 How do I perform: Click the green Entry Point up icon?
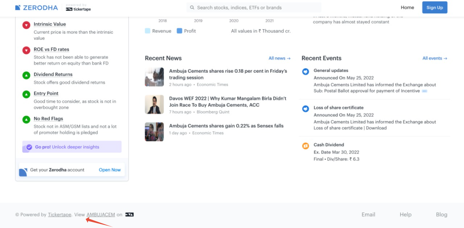(26, 94)
